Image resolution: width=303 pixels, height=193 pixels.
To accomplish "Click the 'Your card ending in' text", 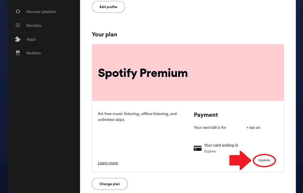I will coord(221,145).
